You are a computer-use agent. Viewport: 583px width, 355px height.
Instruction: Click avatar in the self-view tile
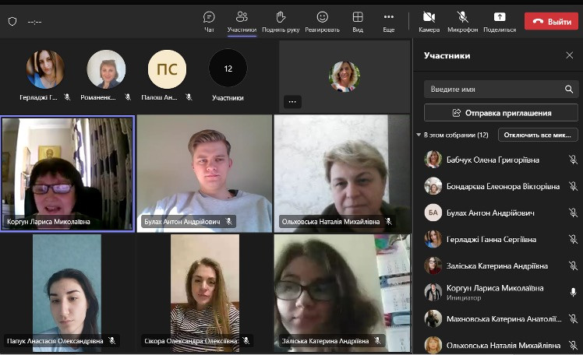[x=344, y=76]
